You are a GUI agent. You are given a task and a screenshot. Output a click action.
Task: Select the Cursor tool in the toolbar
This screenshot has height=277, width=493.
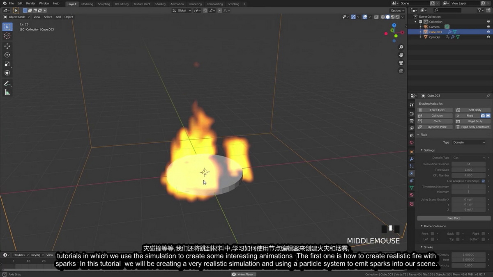coord(7,36)
